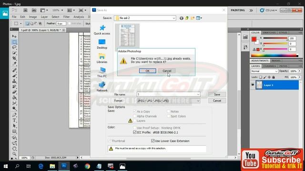Open the Fill slider arrow
This screenshot has height=171, width=305.
(300, 77)
